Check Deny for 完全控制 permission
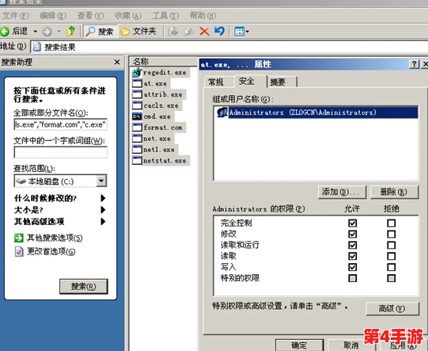This screenshot has height=351, width=428. [x=391, y=223]
